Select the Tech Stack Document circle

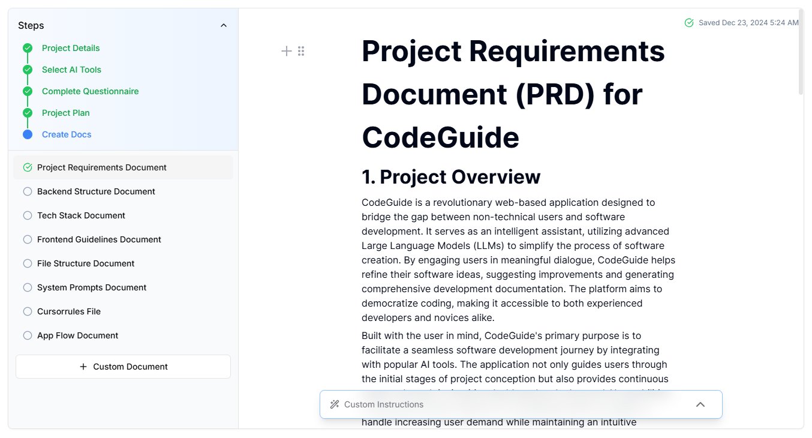click(x=27, y=215)
